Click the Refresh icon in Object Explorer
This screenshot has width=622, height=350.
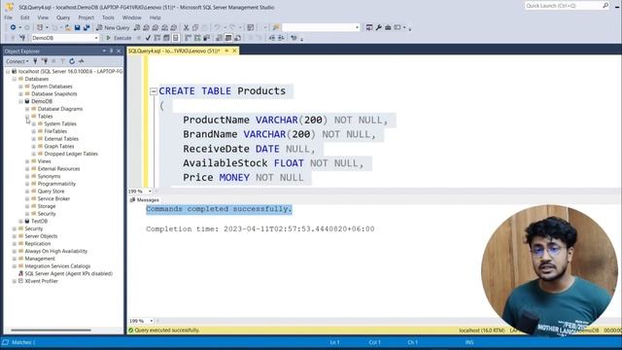click(x=72, y=61)
